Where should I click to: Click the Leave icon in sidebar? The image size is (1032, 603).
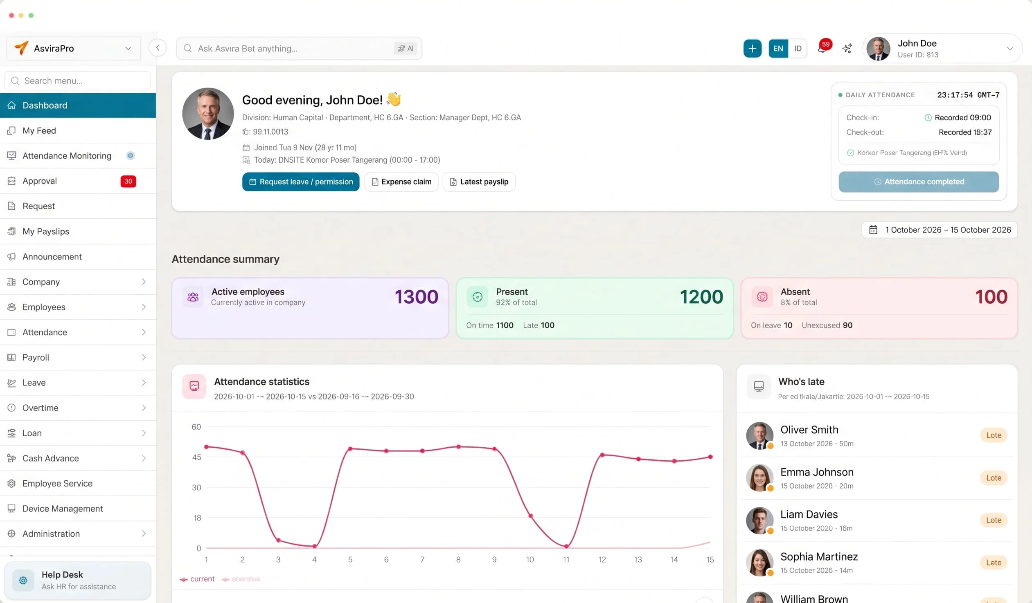point(11,383)
